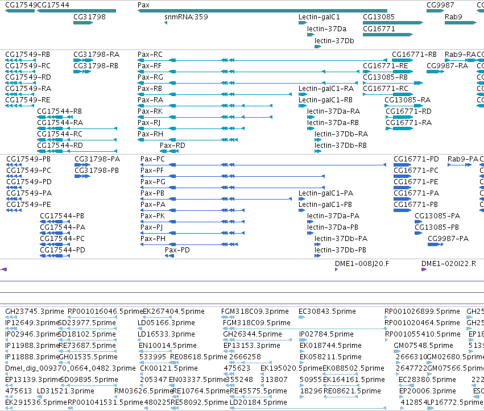
Task: Select protein Pax-PC
Action: [152, 159]
